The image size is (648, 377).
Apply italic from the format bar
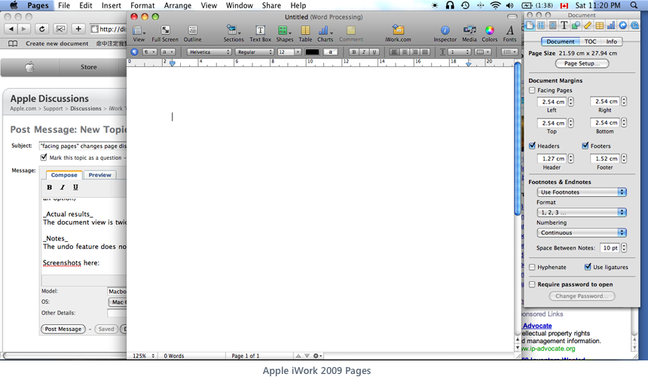(364, 52)
